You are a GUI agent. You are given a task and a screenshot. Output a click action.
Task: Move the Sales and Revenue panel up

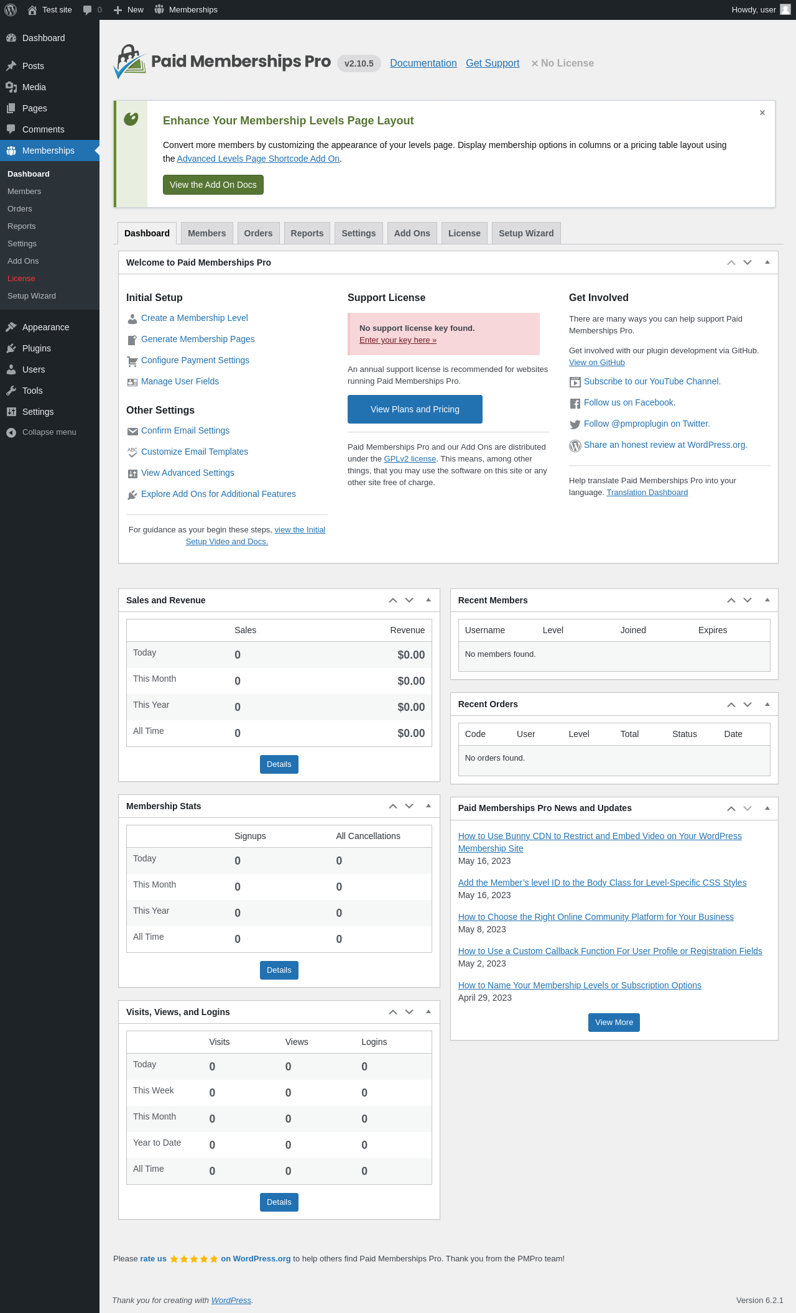(393, 600)
